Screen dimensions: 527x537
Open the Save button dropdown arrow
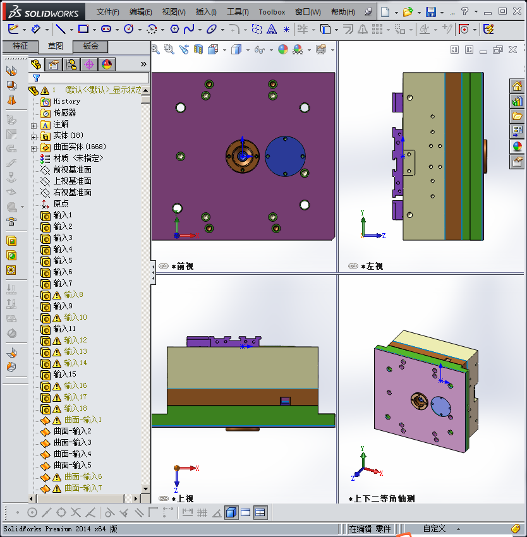tap(442, 13)
